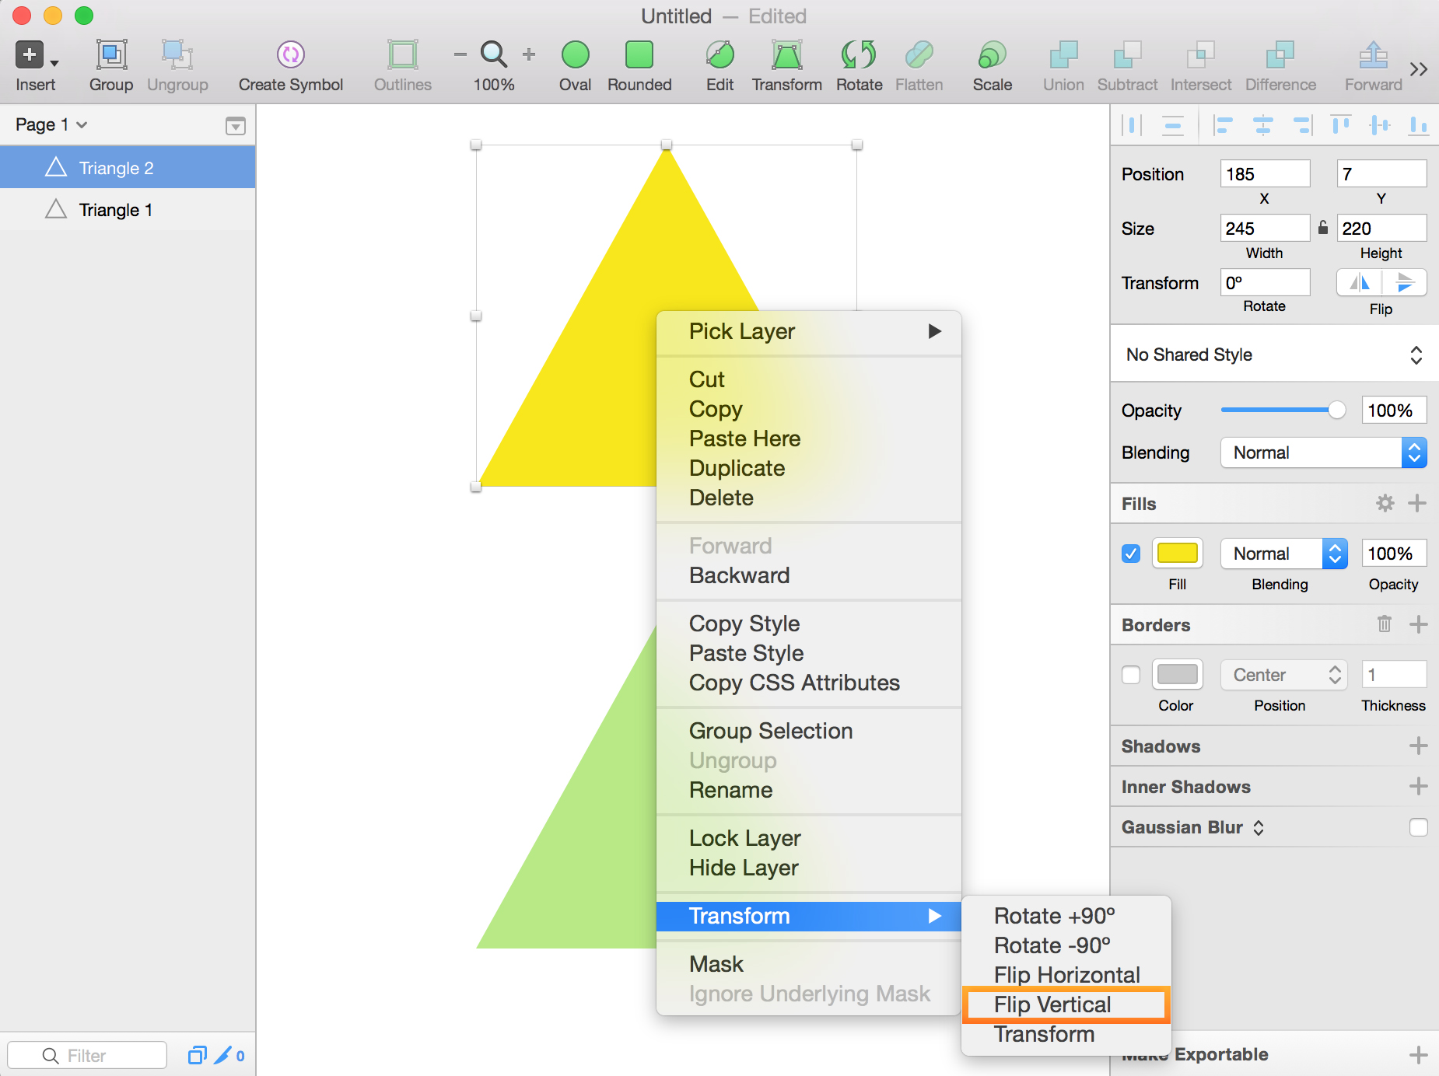Choose Group Selection in context menu

(809, 731)
